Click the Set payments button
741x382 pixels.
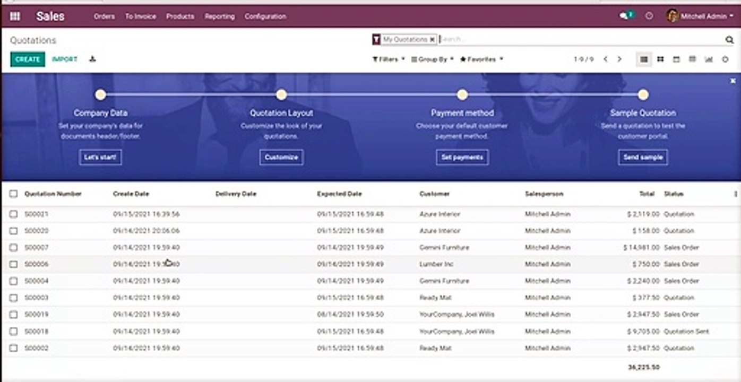click(462, 158)
